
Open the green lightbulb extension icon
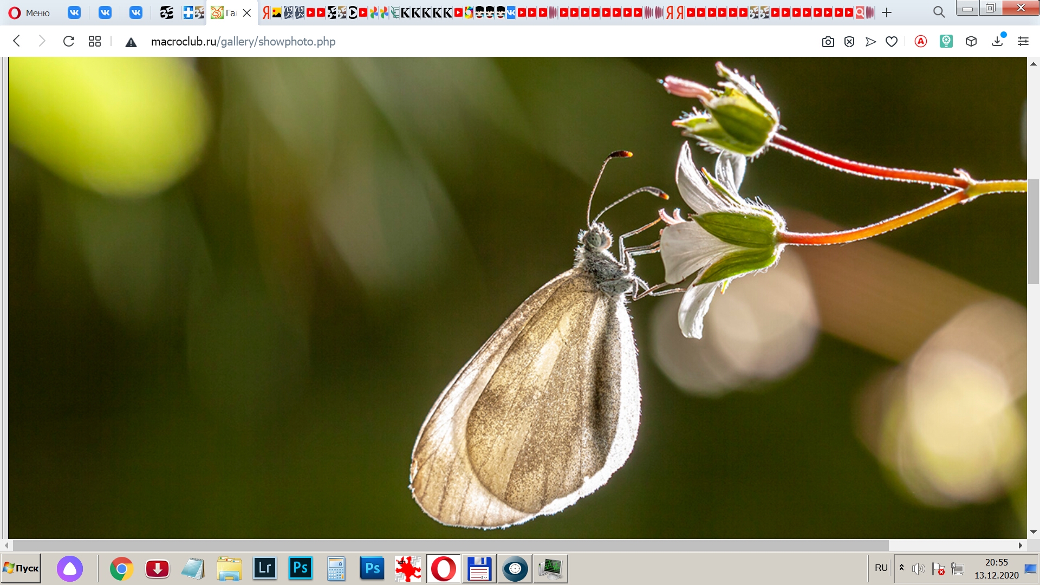pyautogui.click(x=946, y=41)
